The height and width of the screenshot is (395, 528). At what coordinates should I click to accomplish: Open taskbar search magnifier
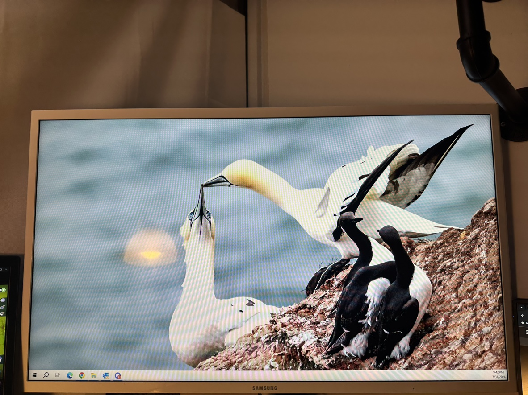click(46, 375)
